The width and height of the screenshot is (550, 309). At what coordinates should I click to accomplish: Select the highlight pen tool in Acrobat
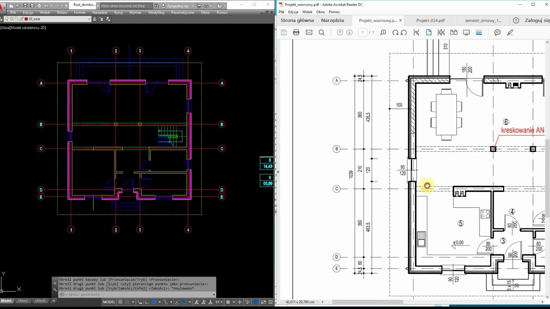pos(510,33)
